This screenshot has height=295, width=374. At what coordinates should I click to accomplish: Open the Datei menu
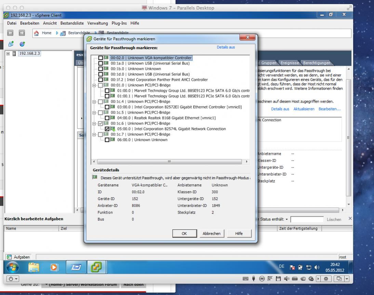12,23
